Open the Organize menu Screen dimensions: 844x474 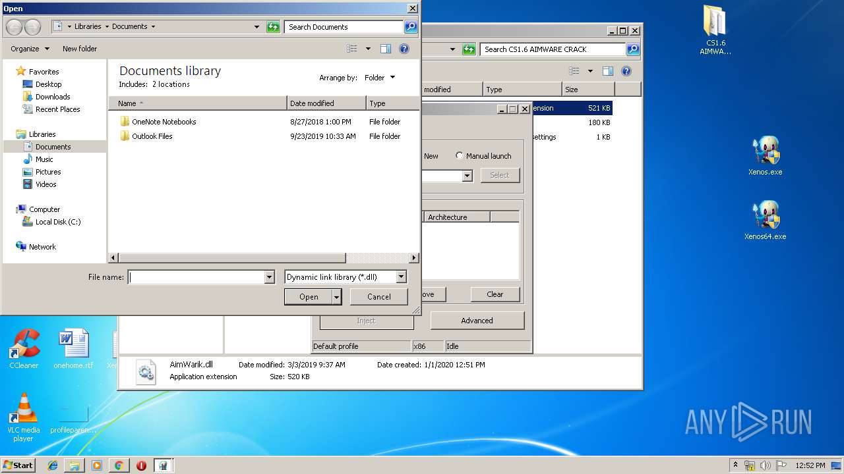[30, 49]
